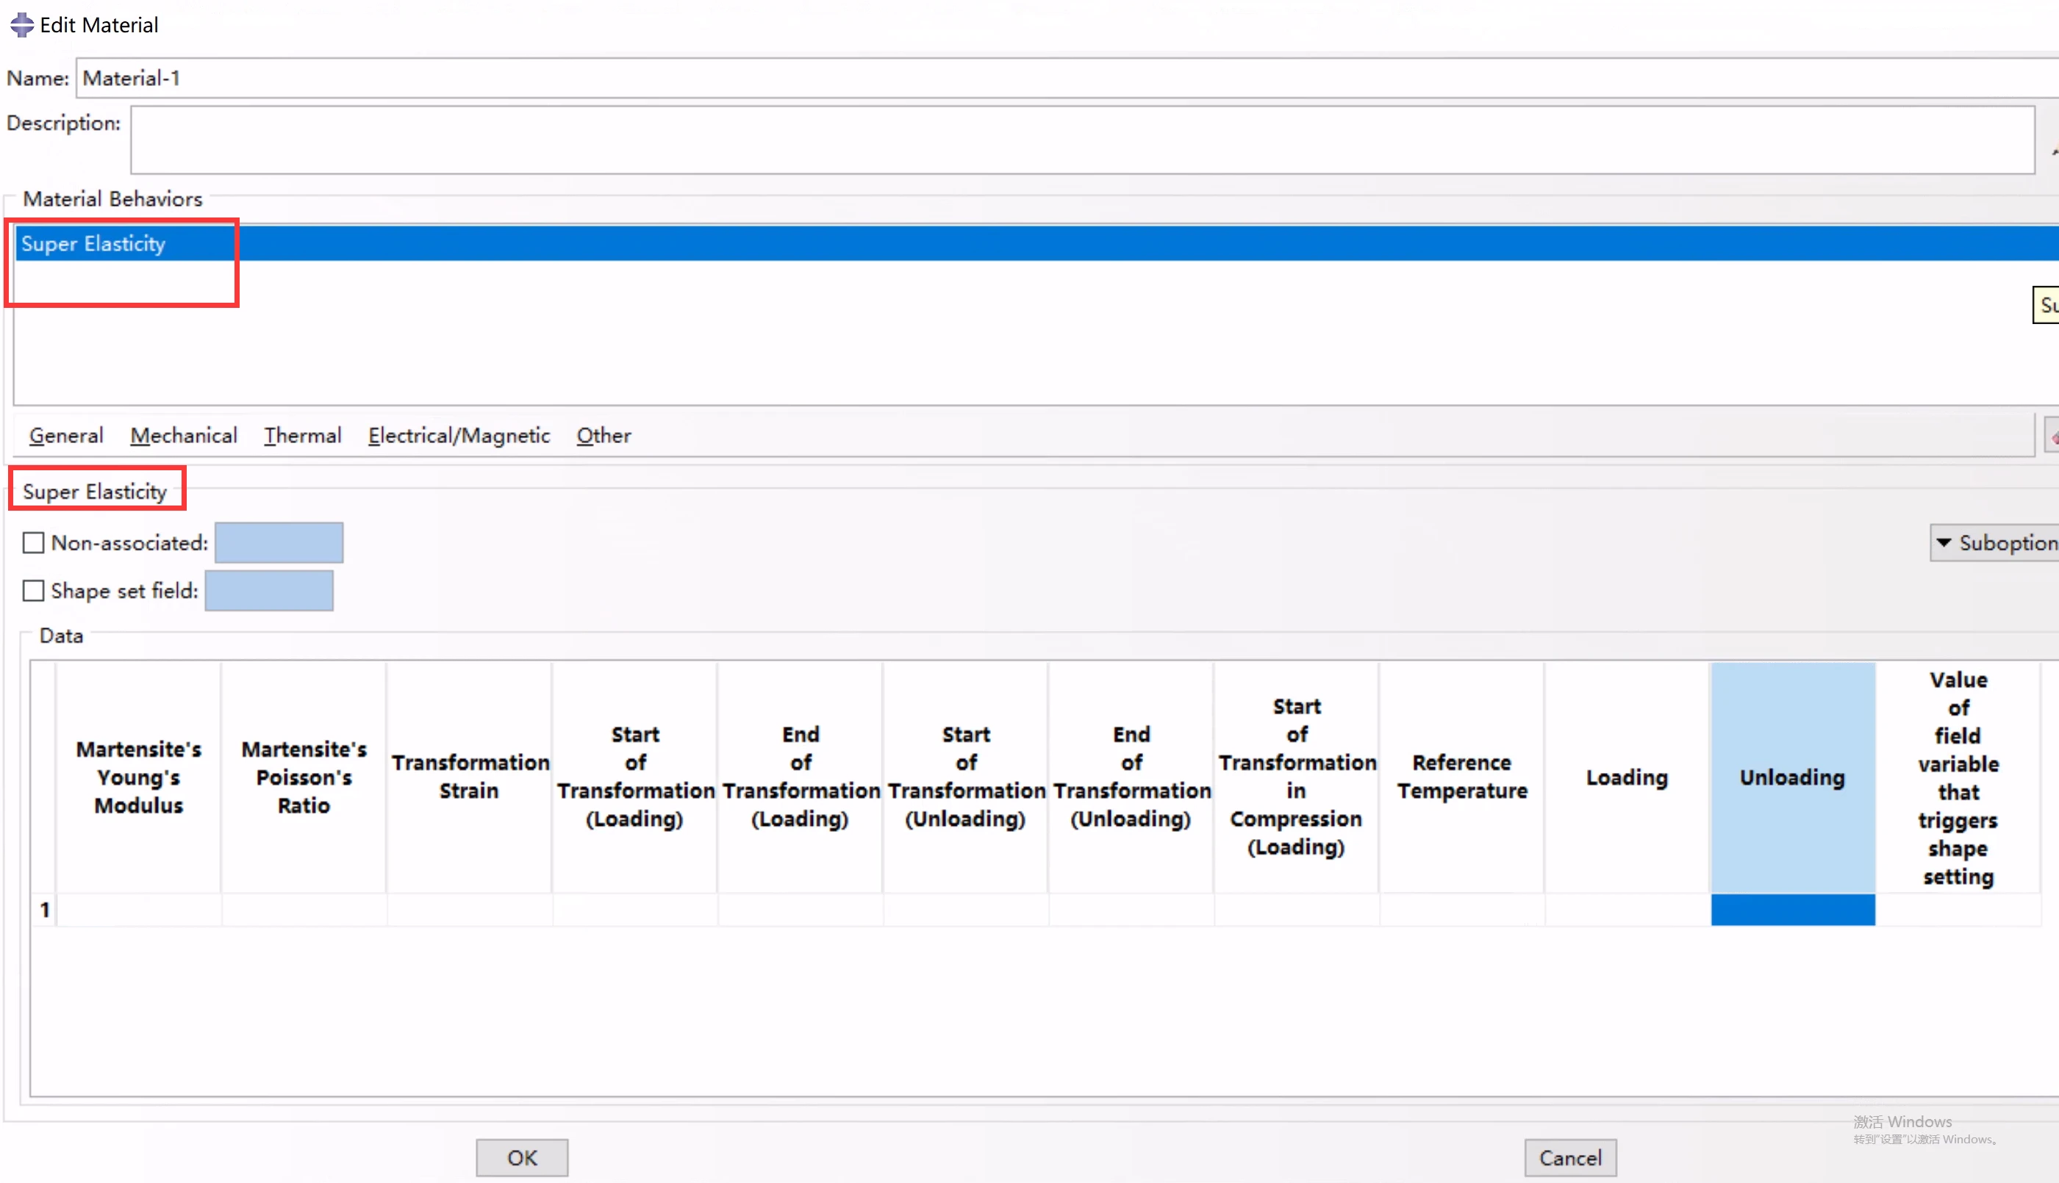This screenshot has width=2059, height=1183.
Task: Click row 1 Transformation Strain cell
Action: click(x=470, y=910)
